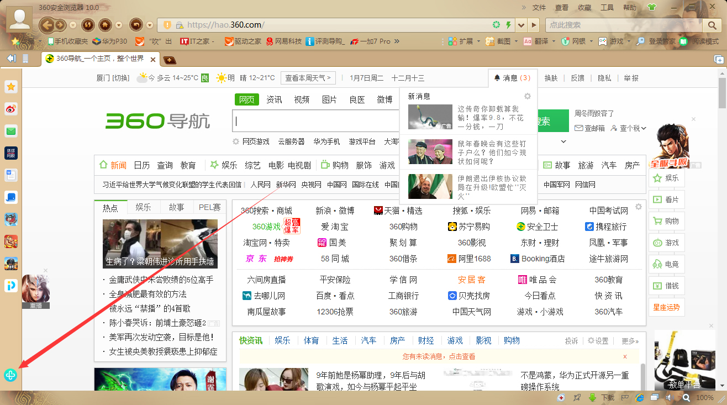
Task: Mute page sound via the speaker icon
Action: (670, 397)
